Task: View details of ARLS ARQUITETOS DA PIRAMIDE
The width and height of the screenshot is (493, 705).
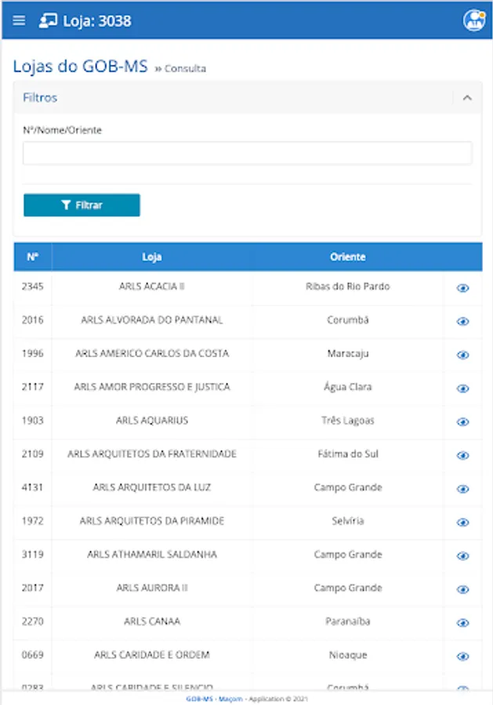Action: pos(463,522)
